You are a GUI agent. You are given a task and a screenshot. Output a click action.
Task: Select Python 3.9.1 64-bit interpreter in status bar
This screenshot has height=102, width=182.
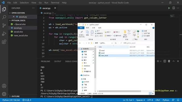tap(11, 100)
